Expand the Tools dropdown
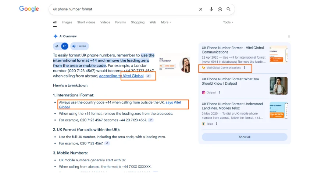The image size is (314, 176). pos(228,22)
